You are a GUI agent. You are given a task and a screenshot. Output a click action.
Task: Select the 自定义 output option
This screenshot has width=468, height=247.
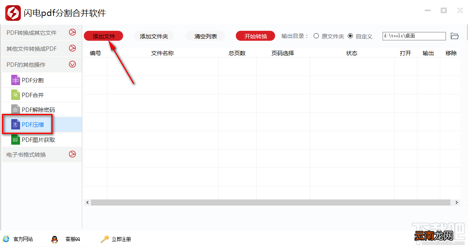[x=350, y=36]
